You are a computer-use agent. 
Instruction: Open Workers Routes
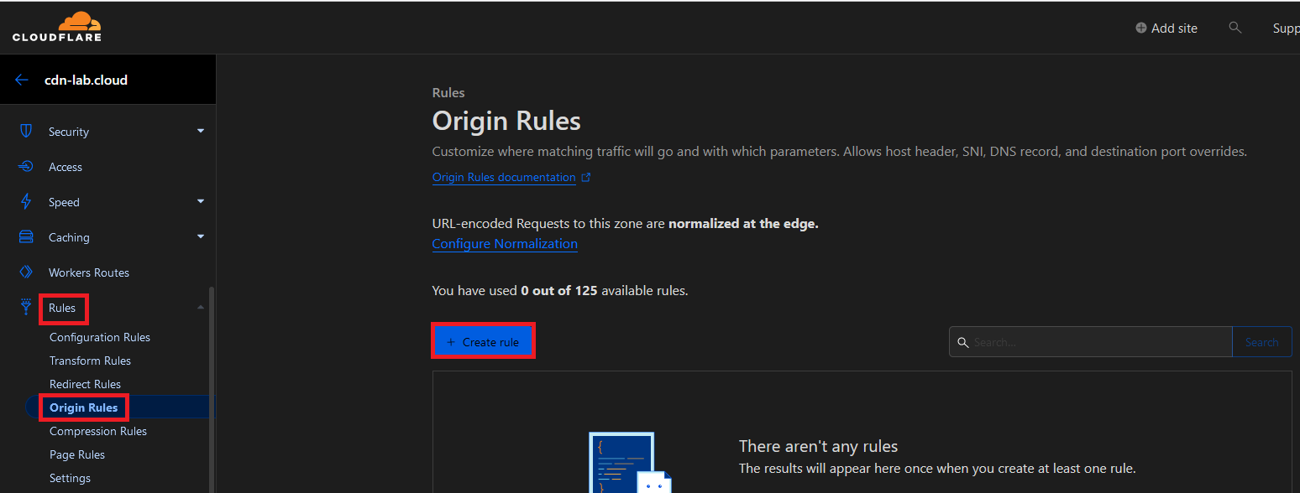[89, 272]
